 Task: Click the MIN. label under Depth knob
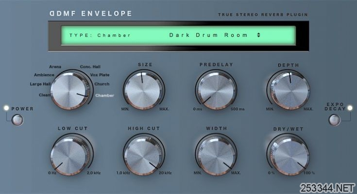click(x=270, y=109)
